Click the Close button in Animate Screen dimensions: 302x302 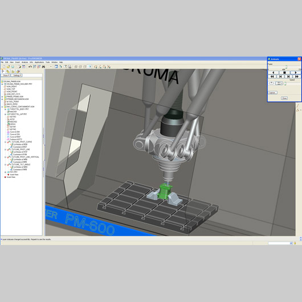coord(284,98)
